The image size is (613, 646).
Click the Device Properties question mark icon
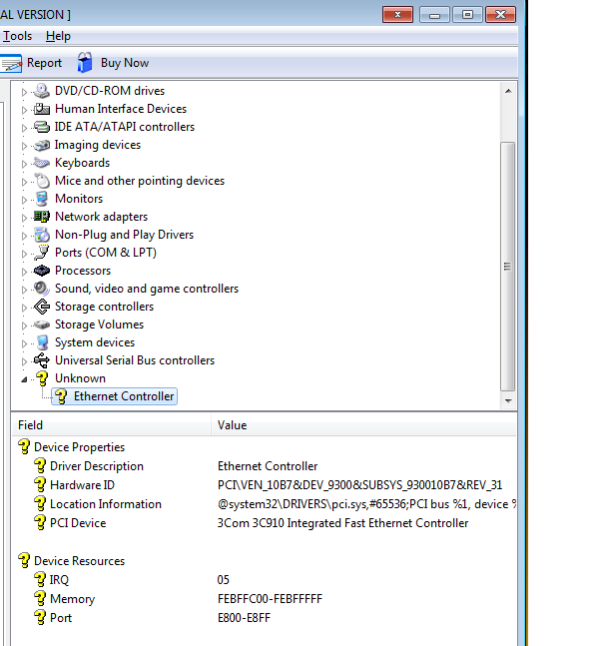pyautogui.click(x=24, y=447)
